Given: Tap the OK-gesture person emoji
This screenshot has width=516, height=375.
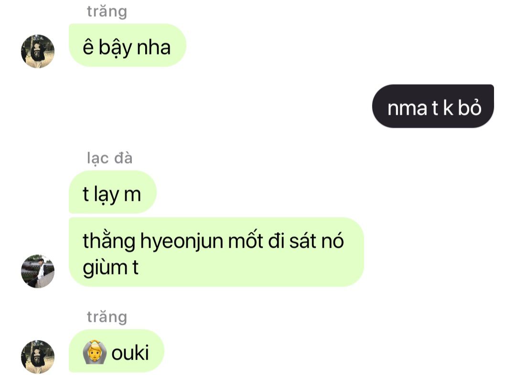Looking at the screenshot, I should pos(95,352).
